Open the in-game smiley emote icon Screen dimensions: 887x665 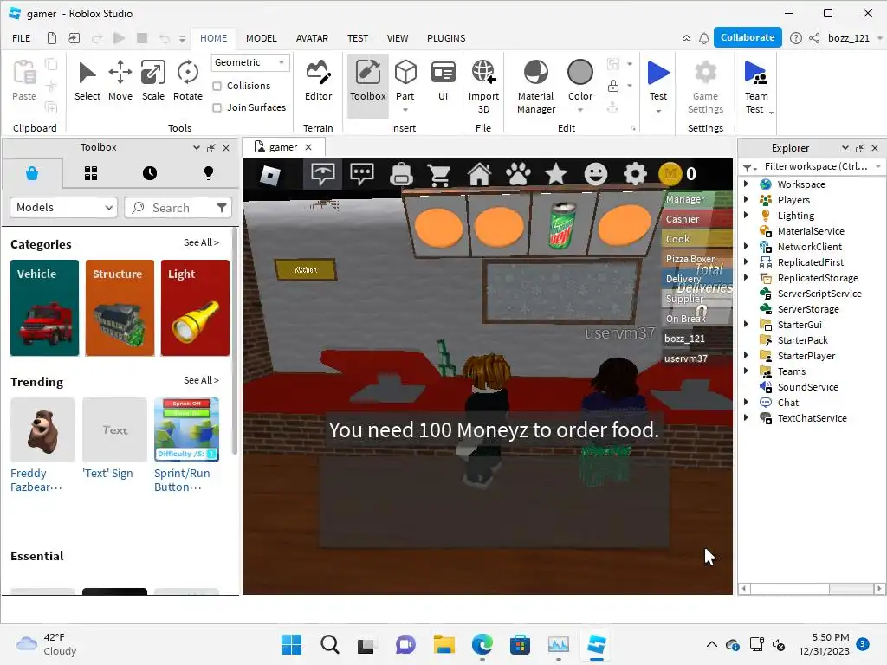(x=595, y=174)
